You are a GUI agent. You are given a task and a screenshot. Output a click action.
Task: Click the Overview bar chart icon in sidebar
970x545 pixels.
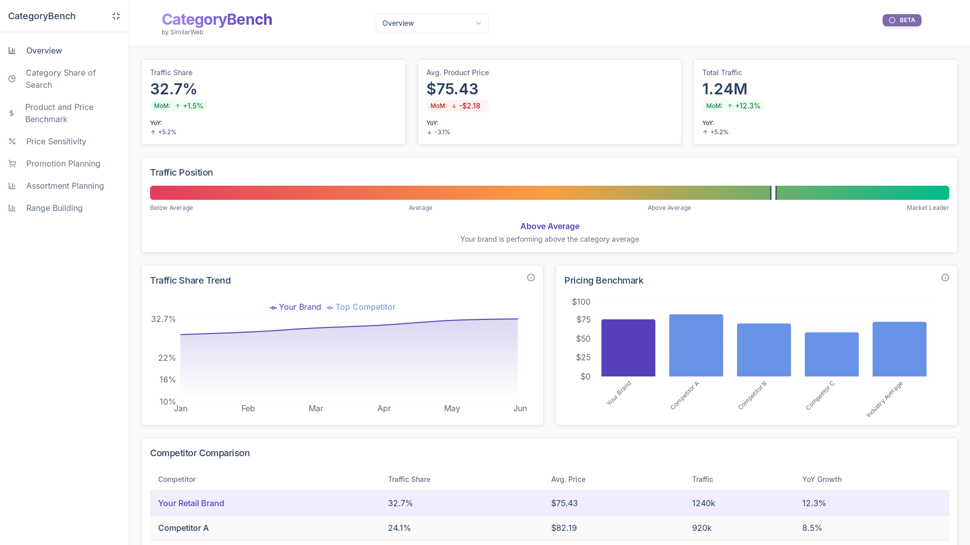pos(12,50)
